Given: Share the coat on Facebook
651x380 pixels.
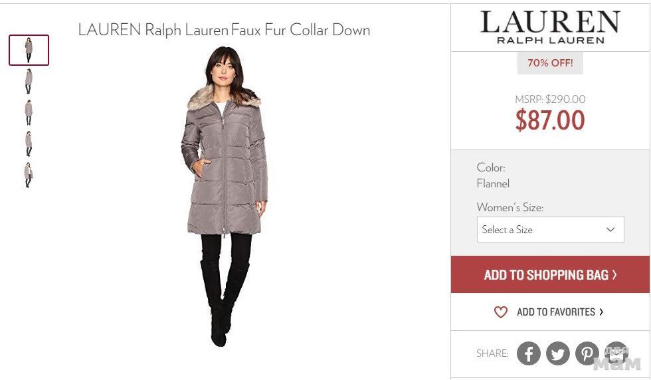Looking at the screenshot, I should 529,353.
